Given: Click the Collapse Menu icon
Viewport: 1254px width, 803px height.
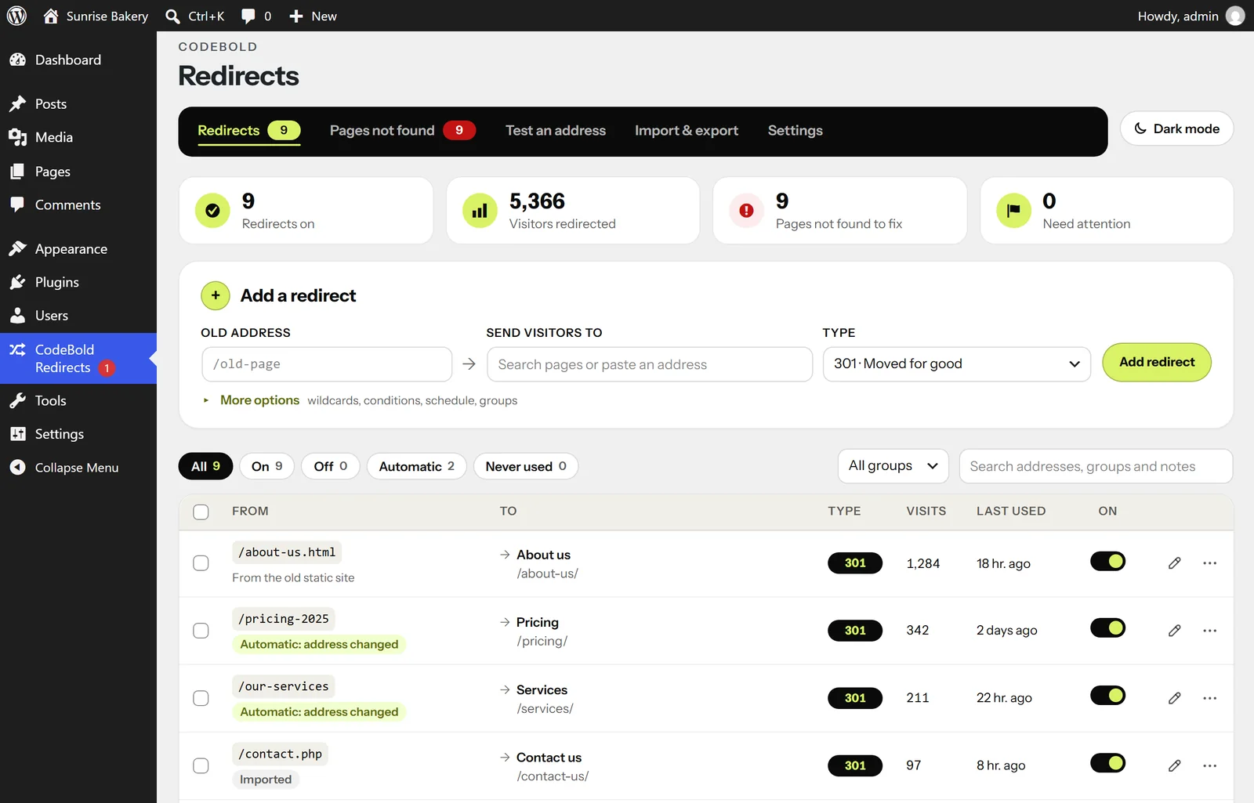Looking at the screenshot, I should tap(17, 467).
